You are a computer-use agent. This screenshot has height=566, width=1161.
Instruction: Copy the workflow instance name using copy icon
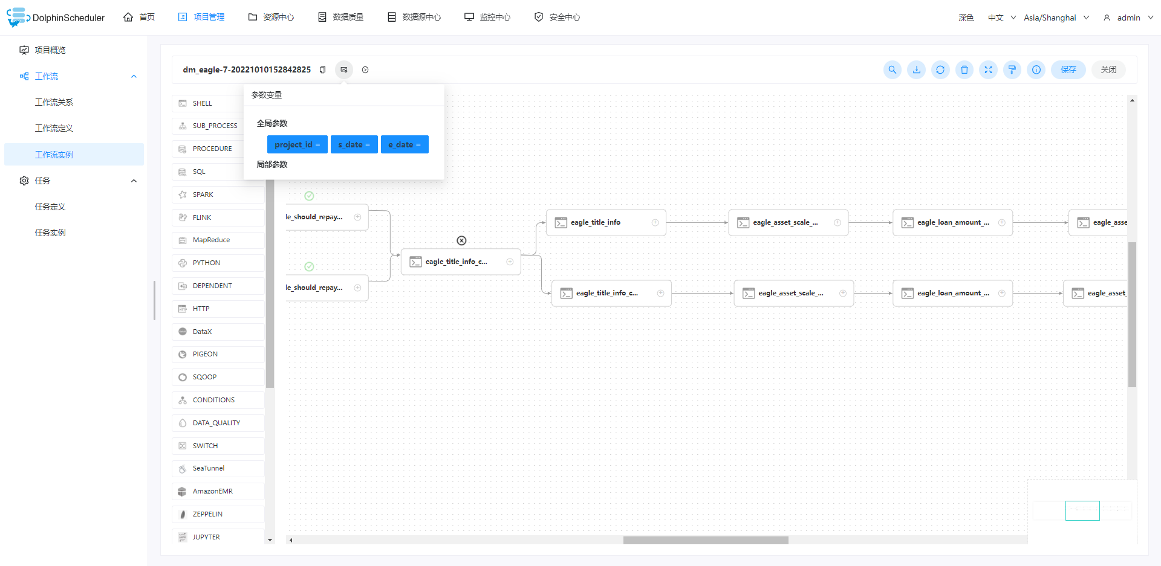(x=323, y=69)
